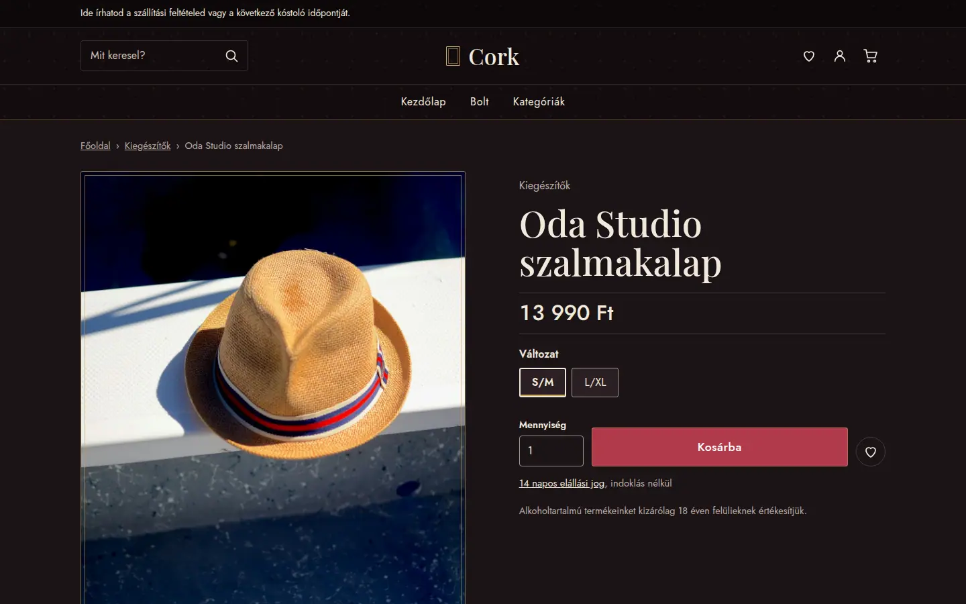
Task: Open the wishlist heart icon in header
Action: 809,56
